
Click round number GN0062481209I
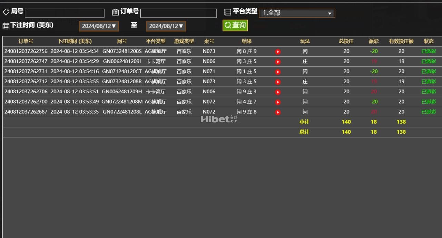click(122, 61)
